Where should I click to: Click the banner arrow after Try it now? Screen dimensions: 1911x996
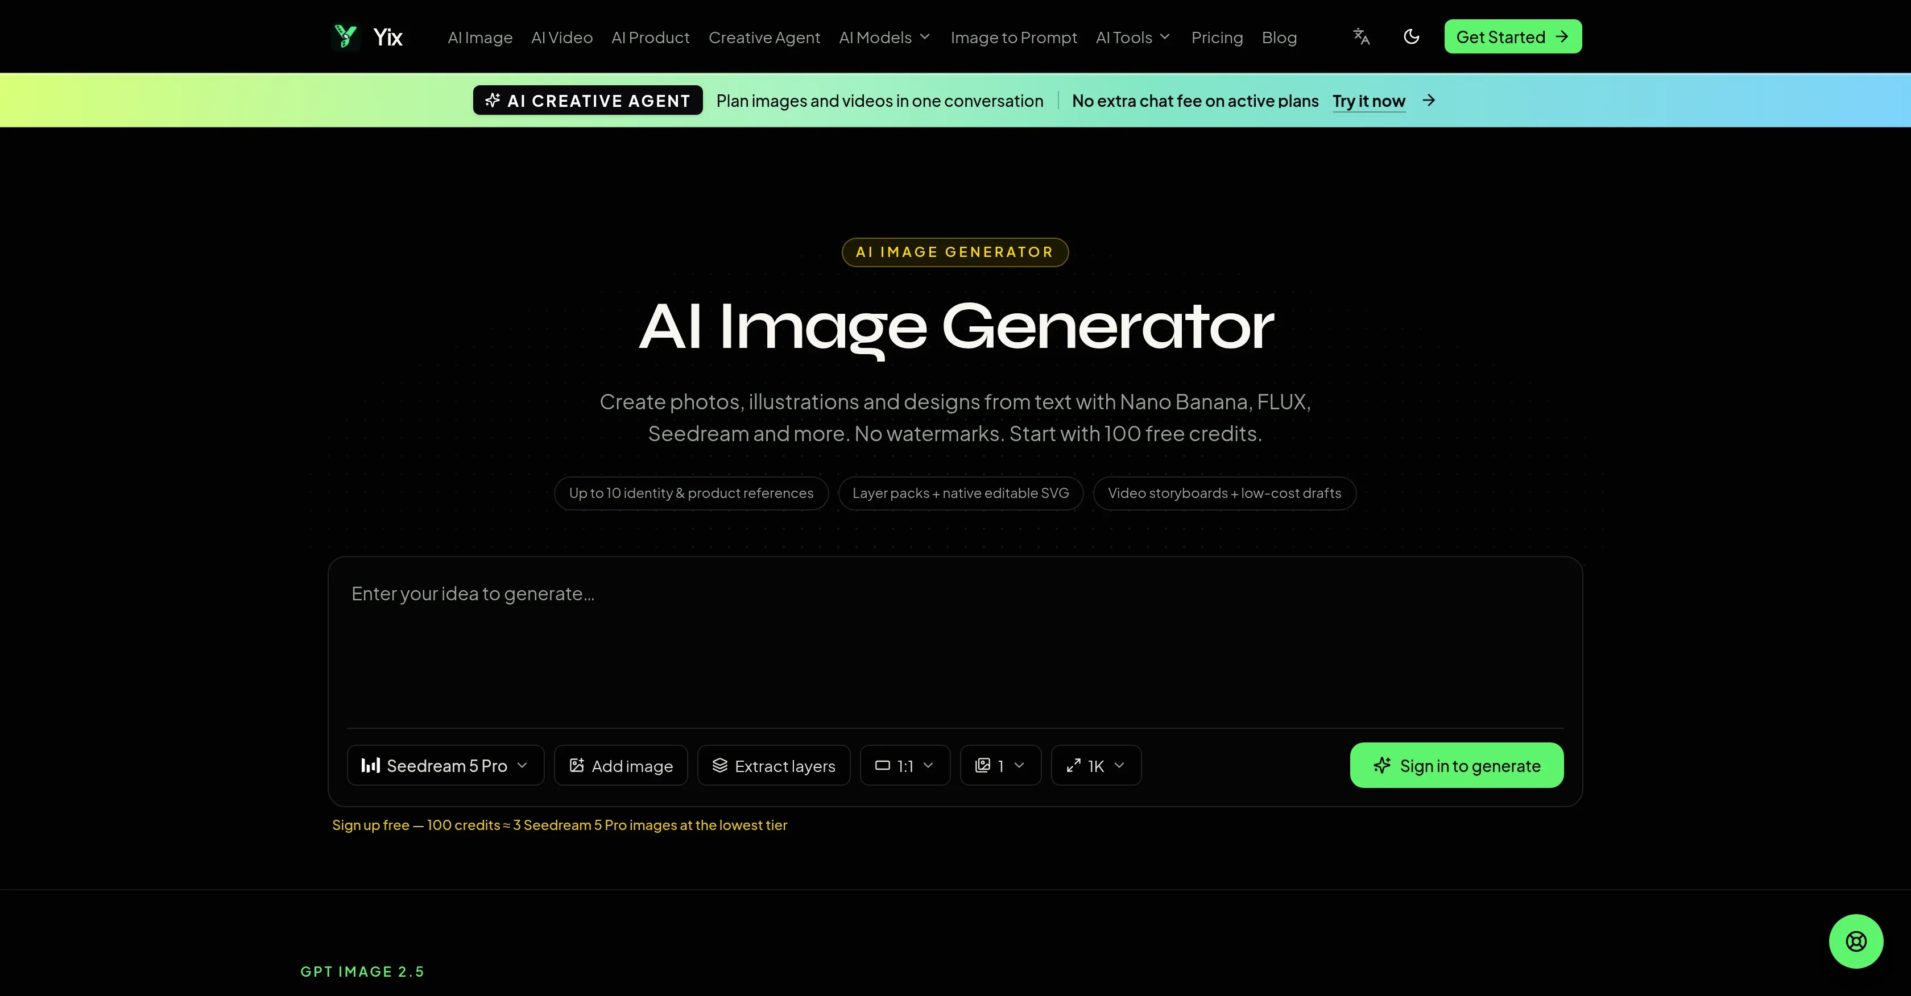pos(1429,100)
